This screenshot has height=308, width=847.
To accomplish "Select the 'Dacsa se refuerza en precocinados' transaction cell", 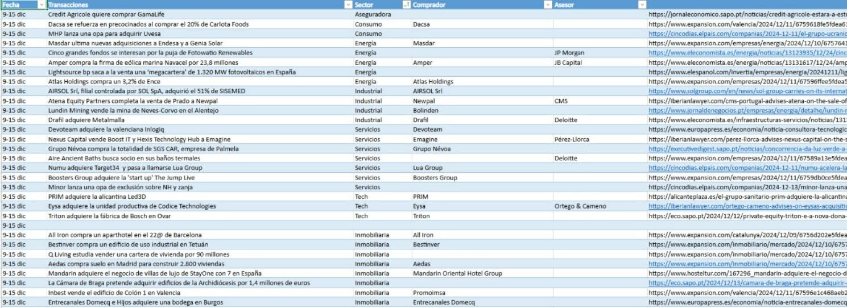I will pyautogui.click(x=200, y=24).
